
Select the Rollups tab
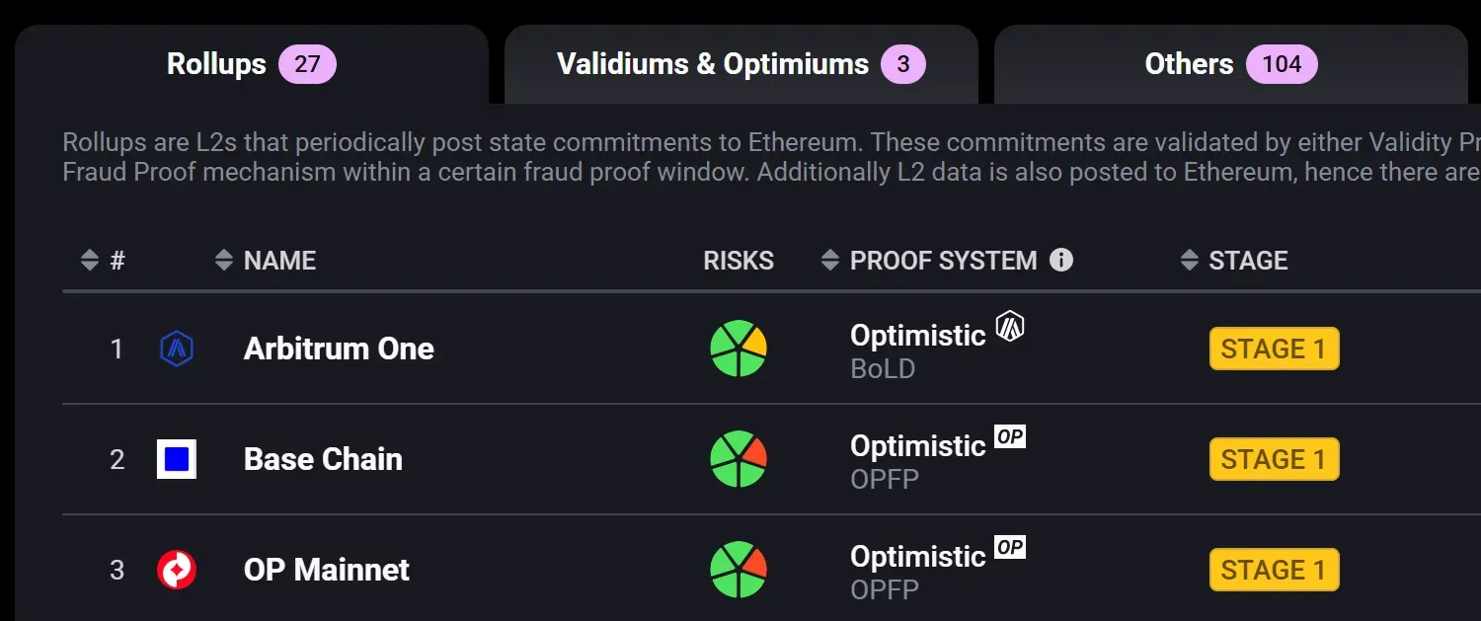click(x=251, y=65)
